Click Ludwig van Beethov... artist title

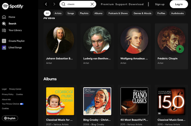[x=97, y=58]
